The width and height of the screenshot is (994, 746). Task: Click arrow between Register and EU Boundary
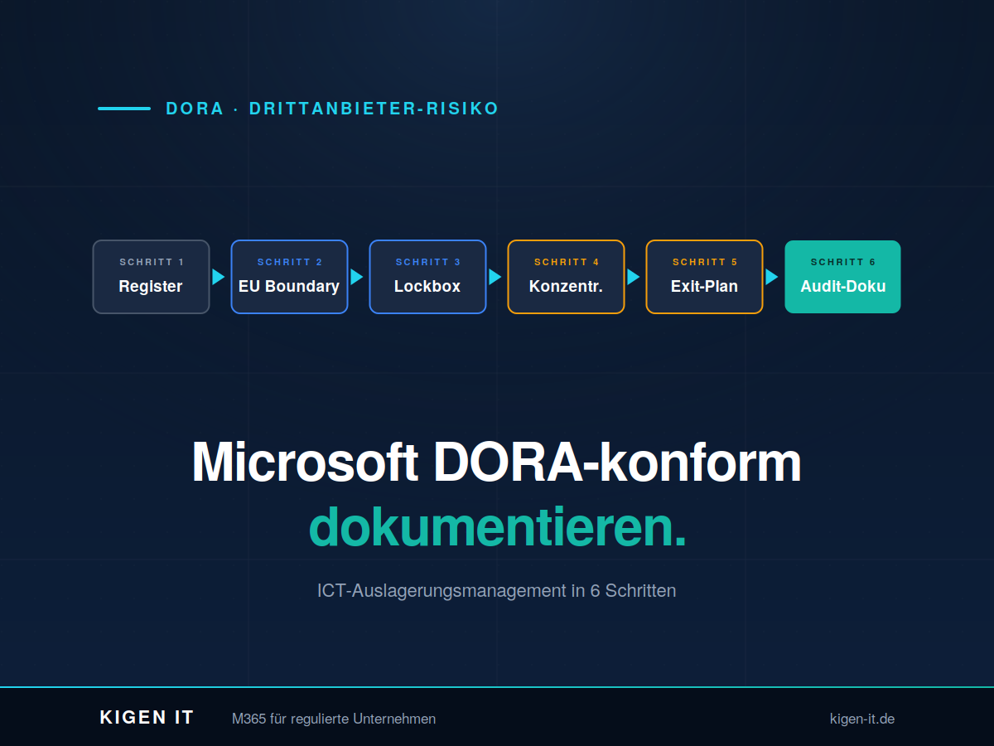[219, 277]
